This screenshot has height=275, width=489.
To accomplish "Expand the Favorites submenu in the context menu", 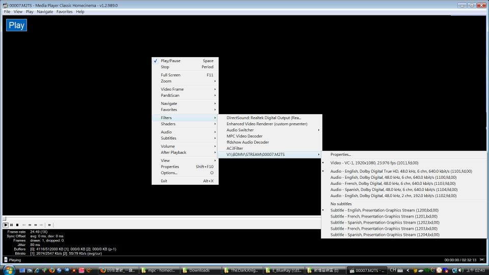I will pyautogui.click(x=185, y=110).
